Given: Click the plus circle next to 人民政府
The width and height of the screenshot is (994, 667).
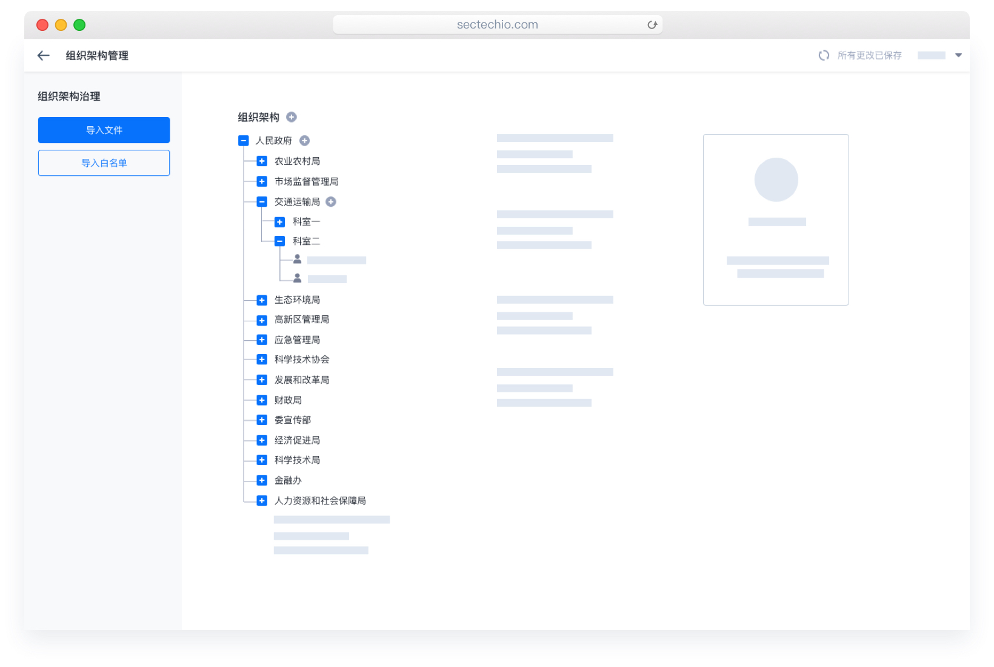Looking at the screenshot, I should pos(305,141).
